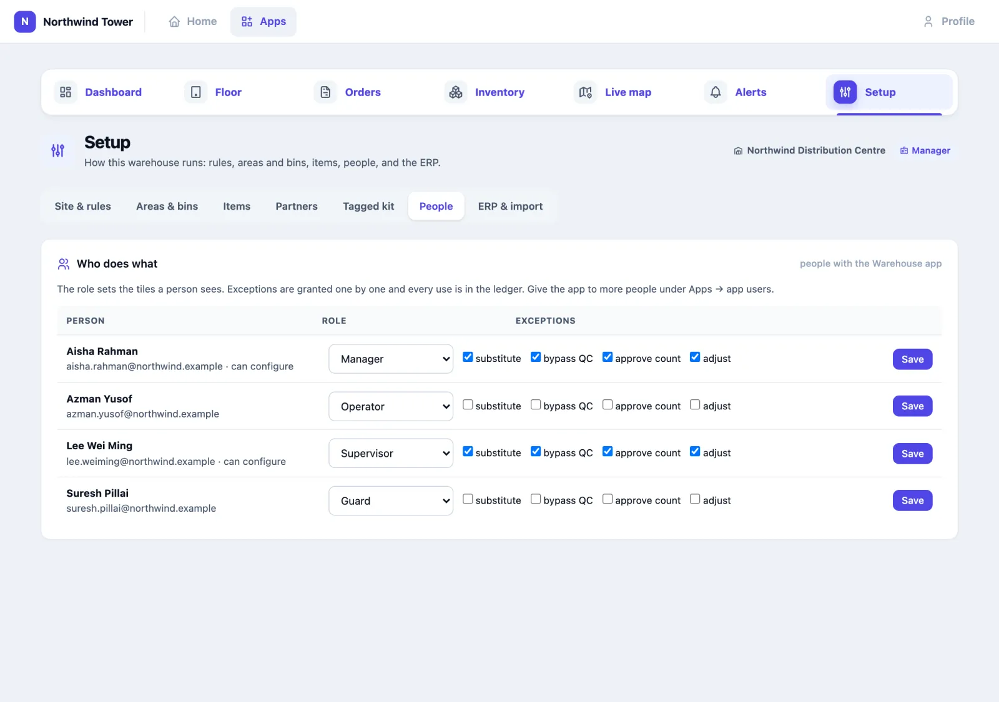Check substitute for Suresh Pillai

tap(468, 499)
